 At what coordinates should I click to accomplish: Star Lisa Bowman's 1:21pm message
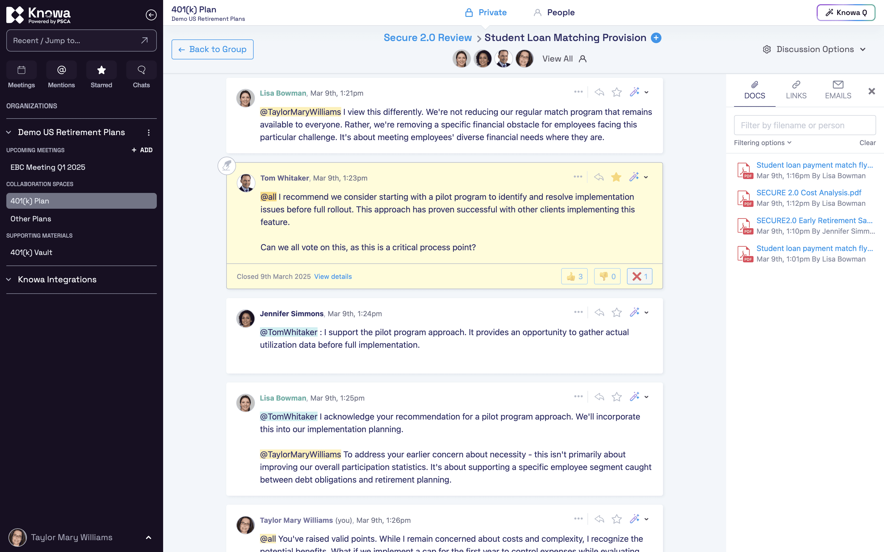[x=617, y=92]
